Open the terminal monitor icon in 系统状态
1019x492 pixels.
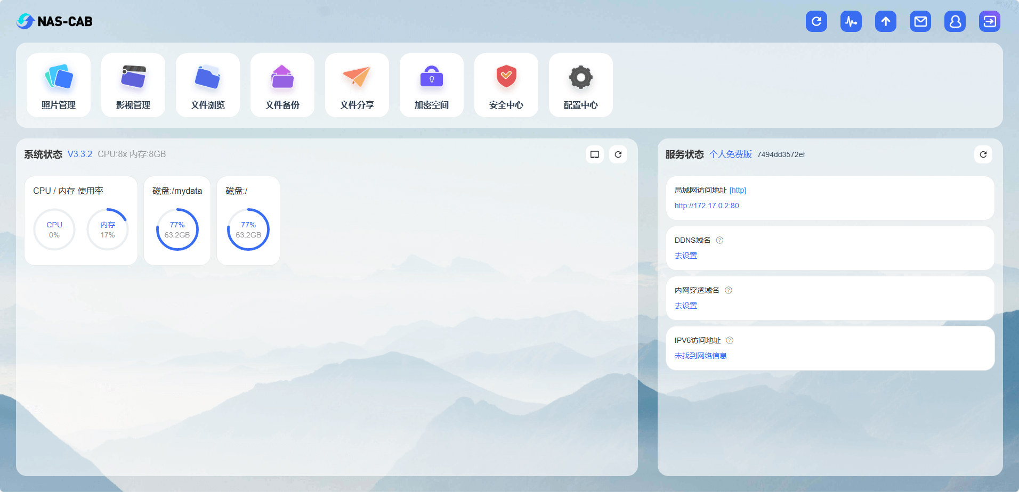tap(595, 154)
